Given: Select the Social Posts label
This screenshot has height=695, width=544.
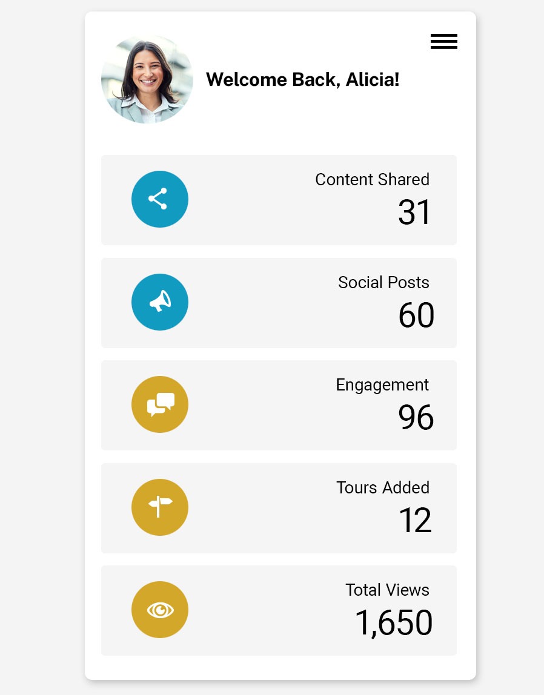Looking at the screenshot, I should point(383,283).
